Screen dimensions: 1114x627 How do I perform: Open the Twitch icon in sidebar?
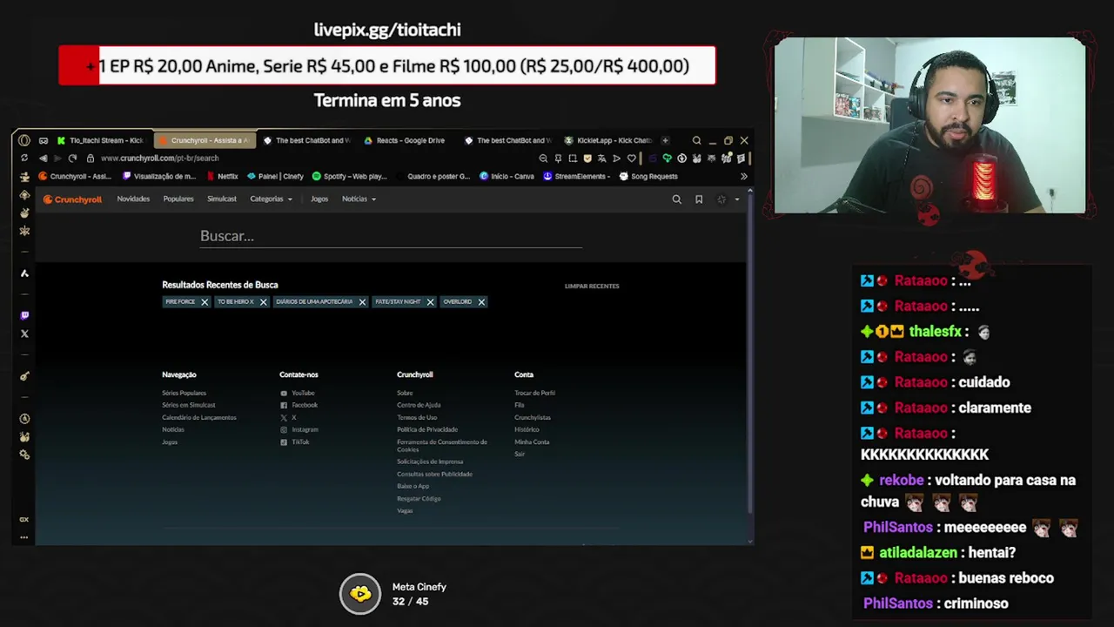coord(24,315)
